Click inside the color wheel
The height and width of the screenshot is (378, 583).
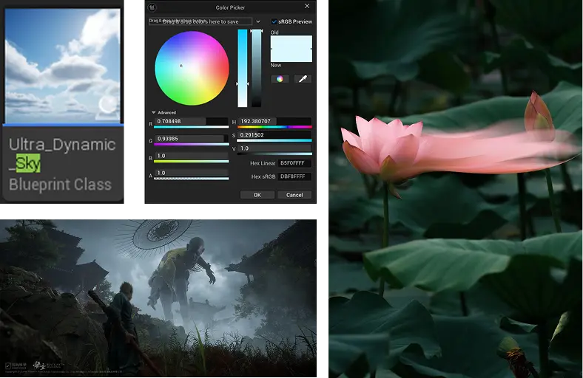coord(192,68)
